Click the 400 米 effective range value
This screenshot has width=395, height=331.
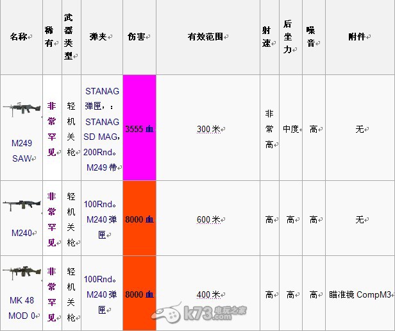(208, 294)
